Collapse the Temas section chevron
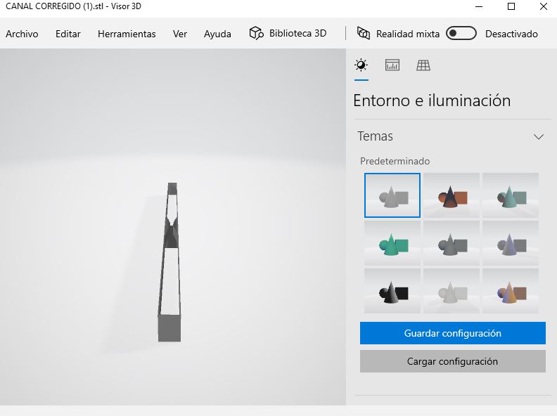The height and width of the screenshot is (416, 557). pos(539,136)
